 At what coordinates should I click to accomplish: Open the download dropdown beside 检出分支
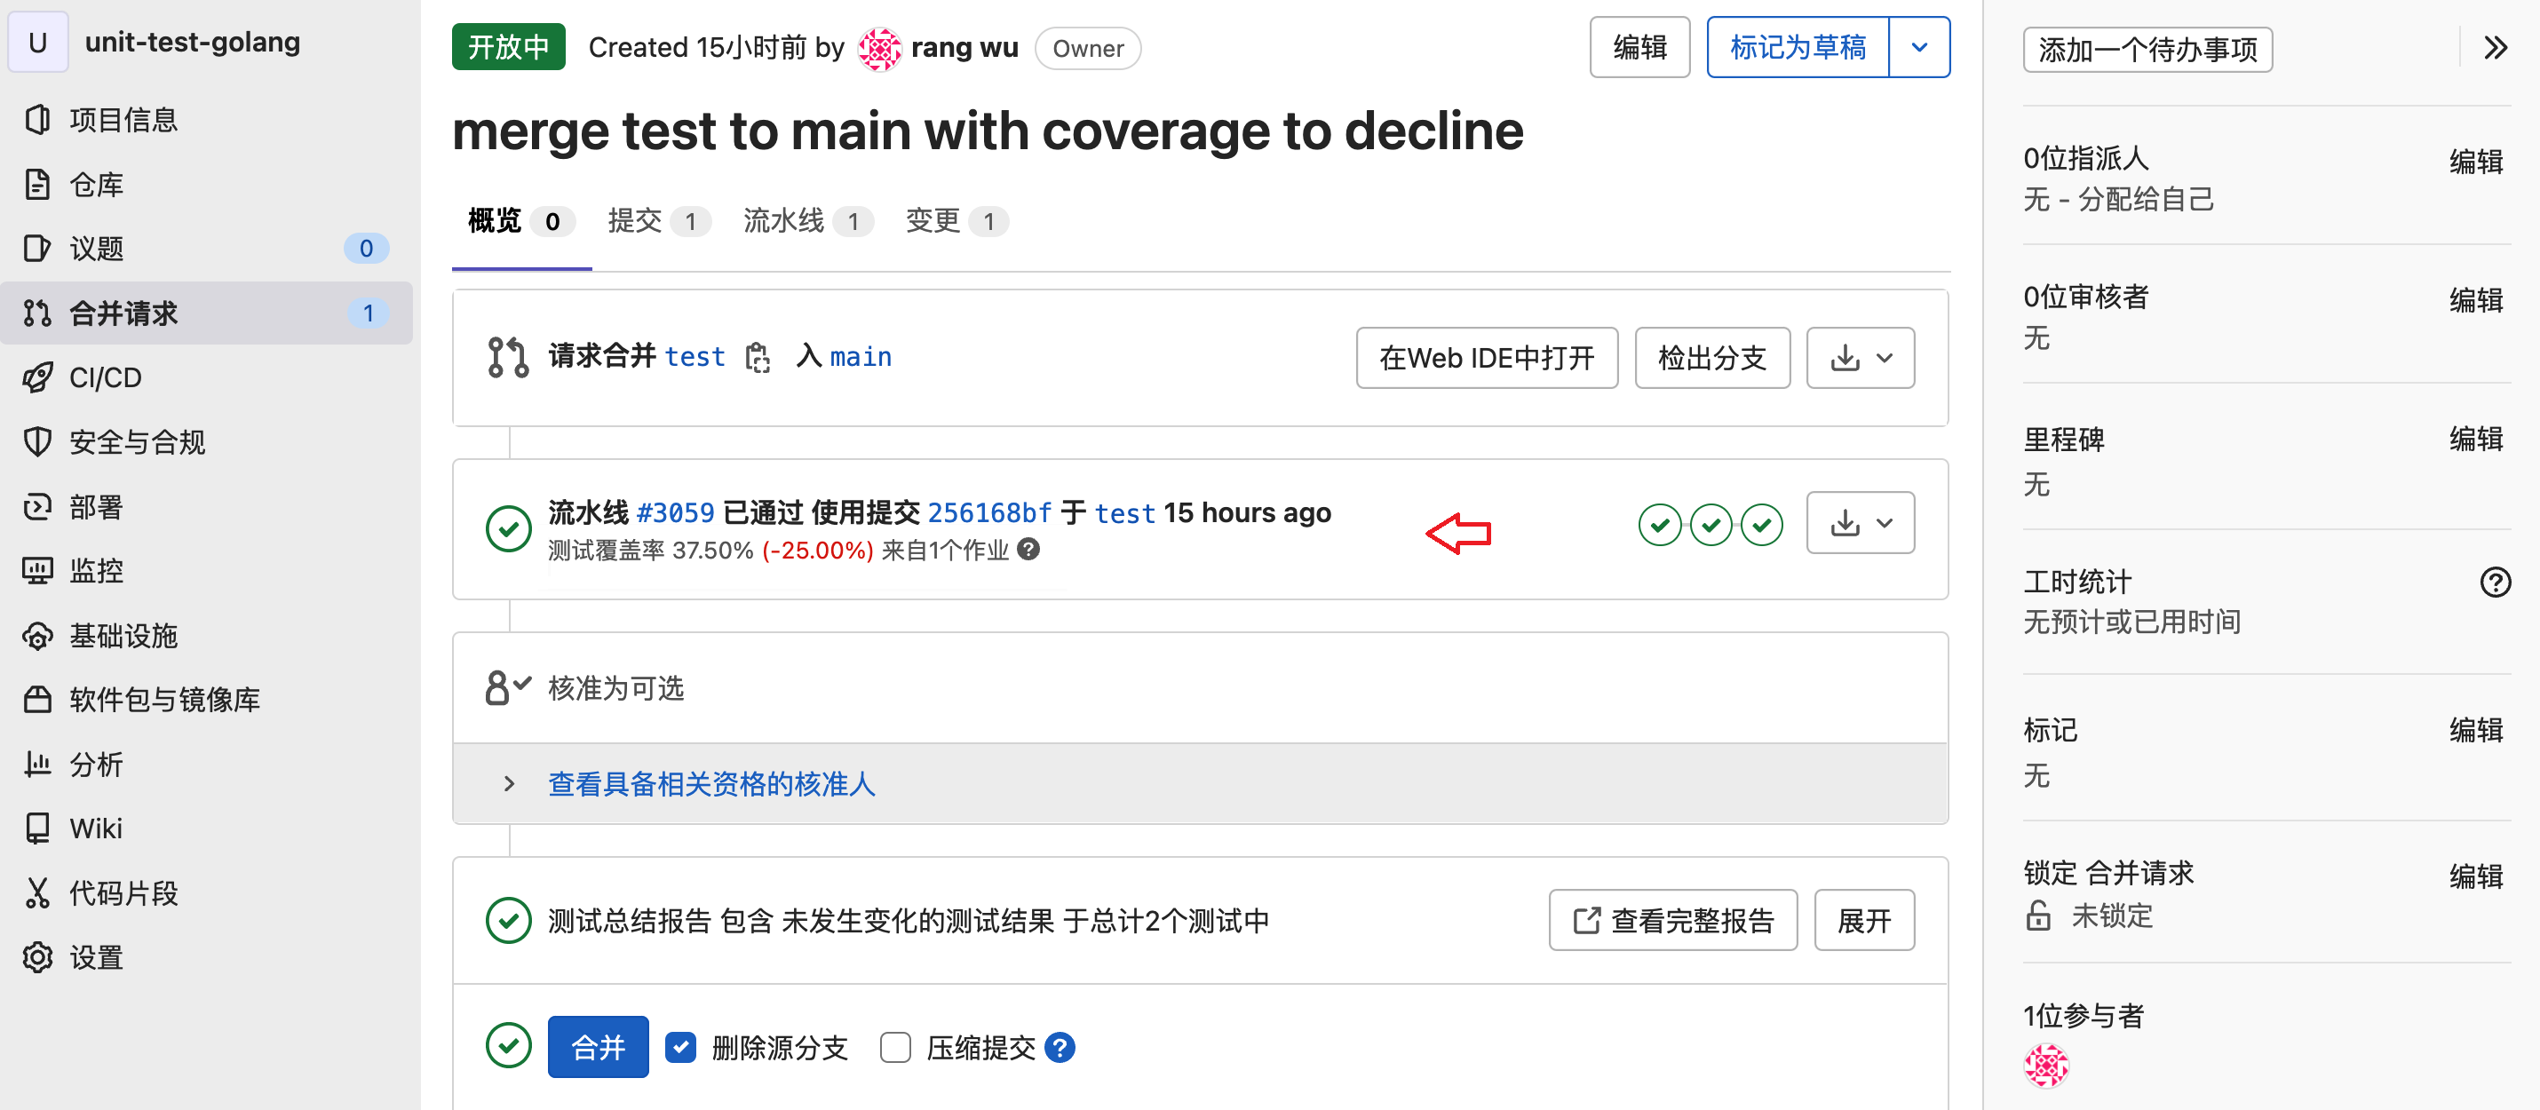(x=1860, y=358)
